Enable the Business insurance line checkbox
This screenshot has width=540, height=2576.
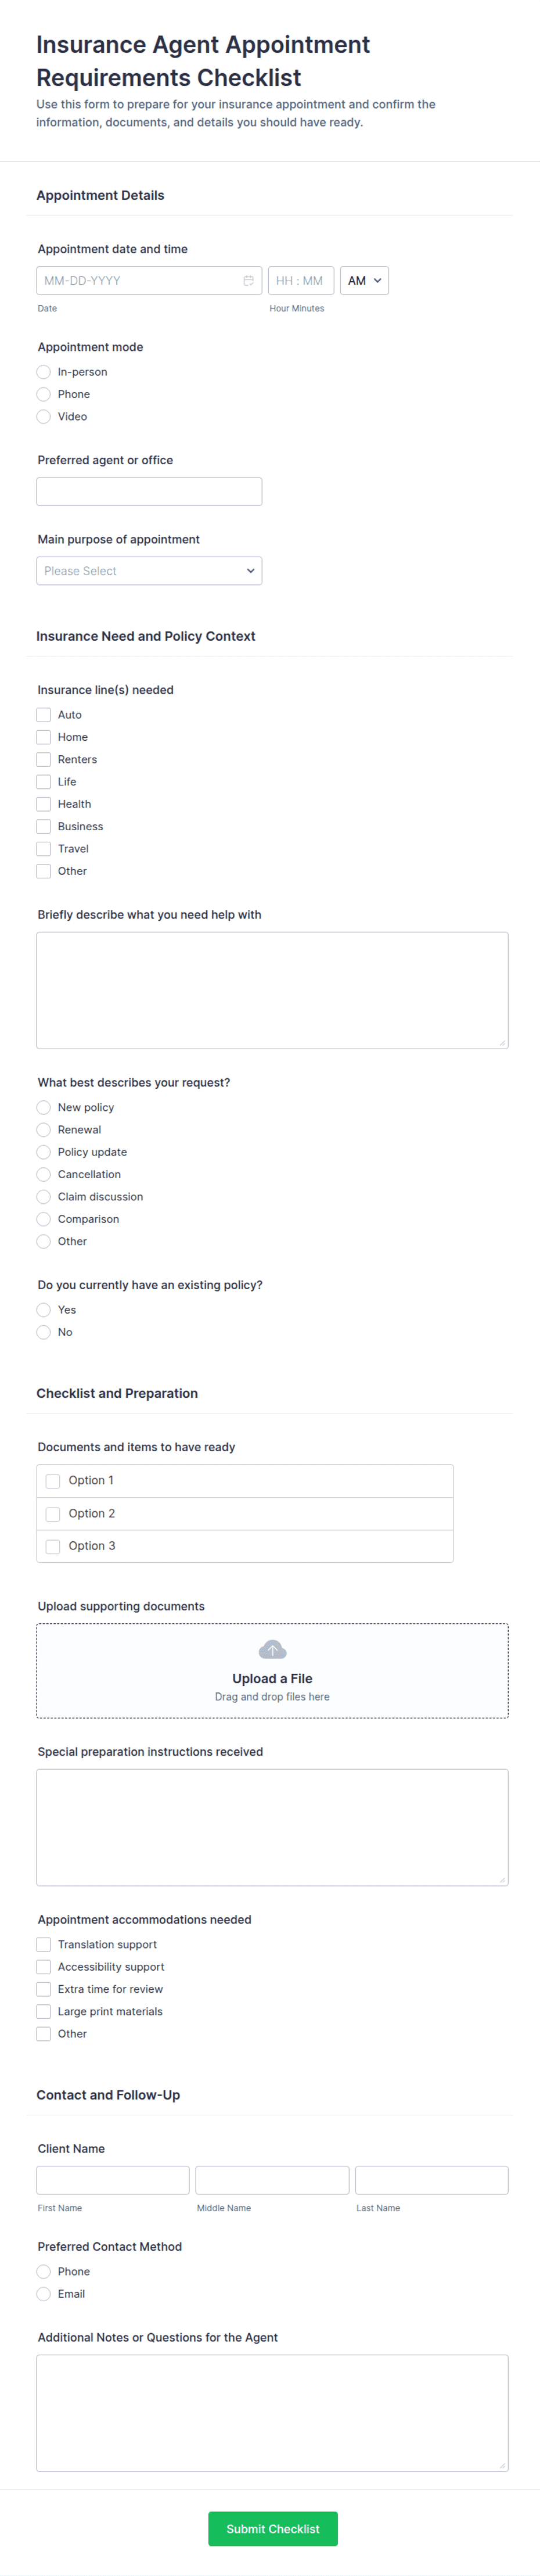click(44, 827)
